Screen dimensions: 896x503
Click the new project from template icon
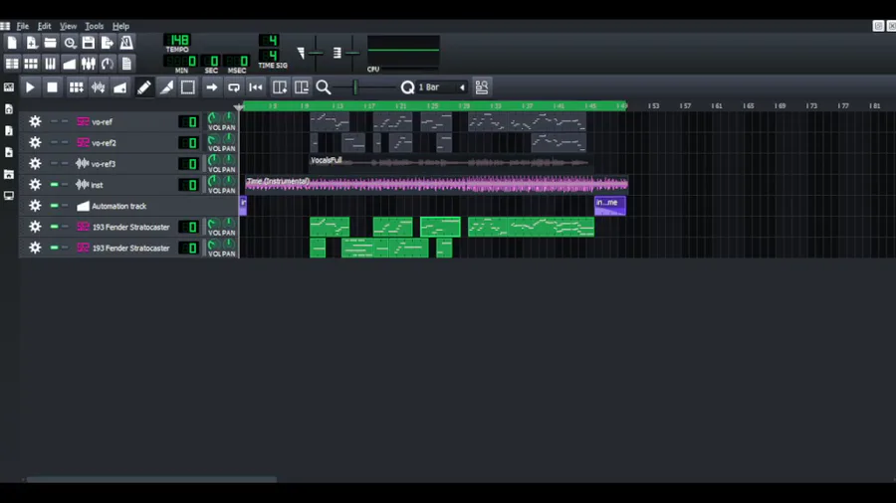pos(32,43)
